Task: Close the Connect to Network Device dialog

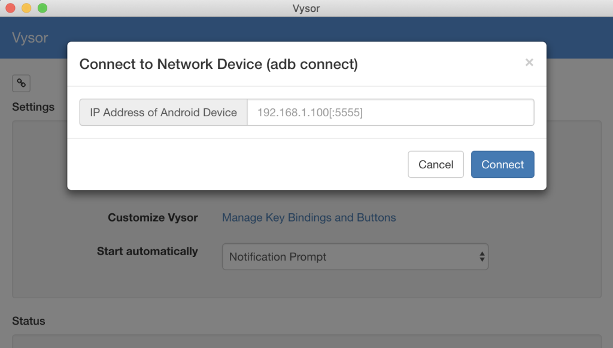Action: pyautogui.click(x=529, y=62)
